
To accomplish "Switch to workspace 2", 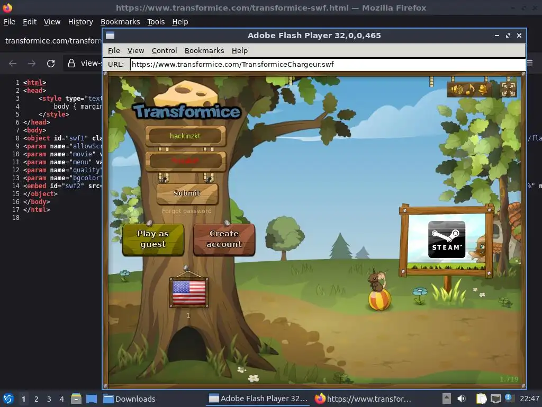I will point(37,399).
